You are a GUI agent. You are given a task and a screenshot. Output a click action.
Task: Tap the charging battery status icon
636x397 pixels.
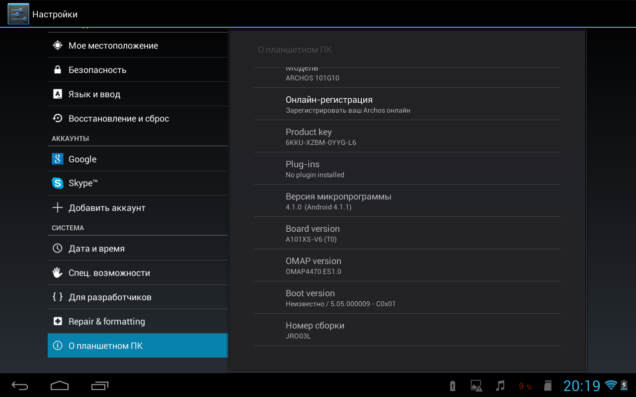pyautogui.click(x=624, y=385)
